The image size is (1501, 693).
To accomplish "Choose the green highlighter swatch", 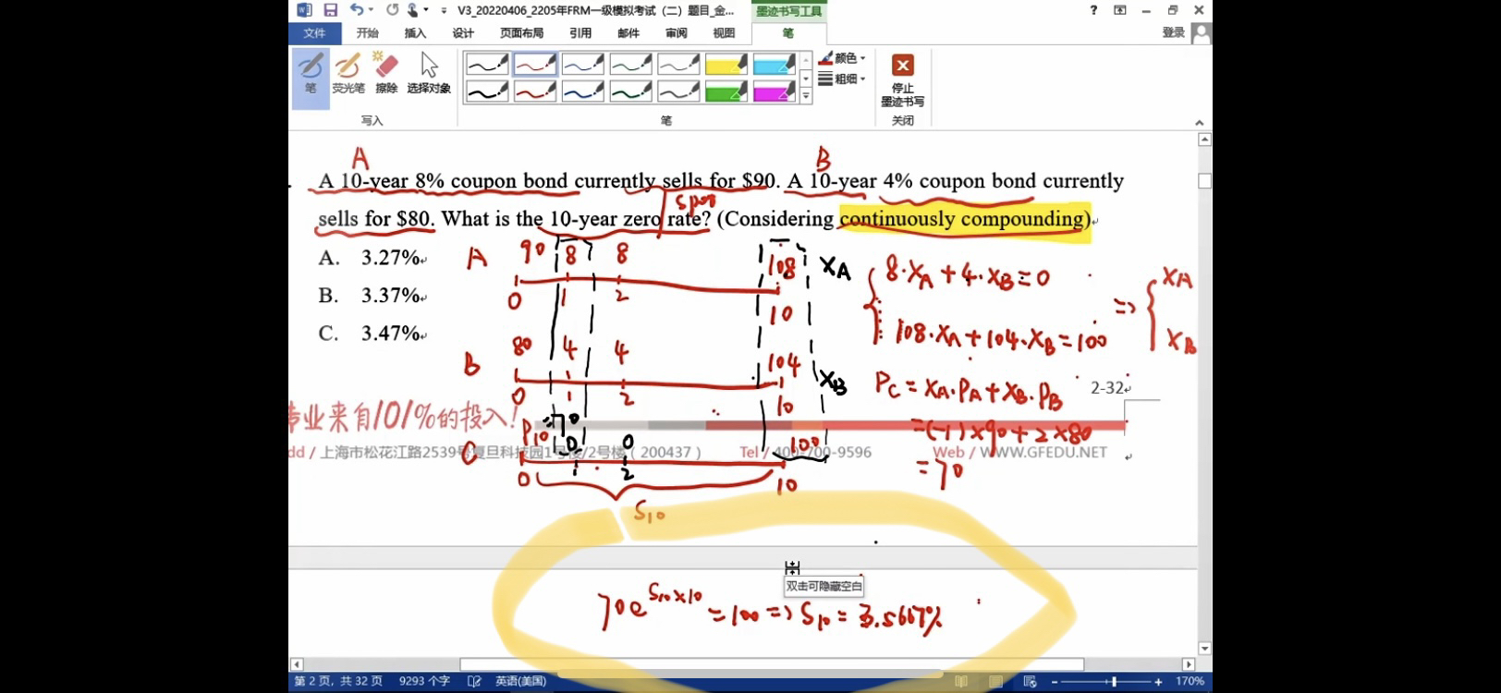I will pyautogui.click(x=726, y=91).
